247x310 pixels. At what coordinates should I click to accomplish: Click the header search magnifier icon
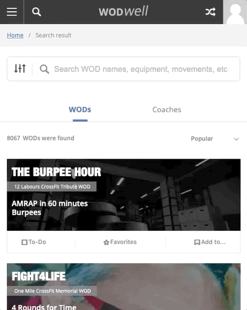(x=37, y=12)
